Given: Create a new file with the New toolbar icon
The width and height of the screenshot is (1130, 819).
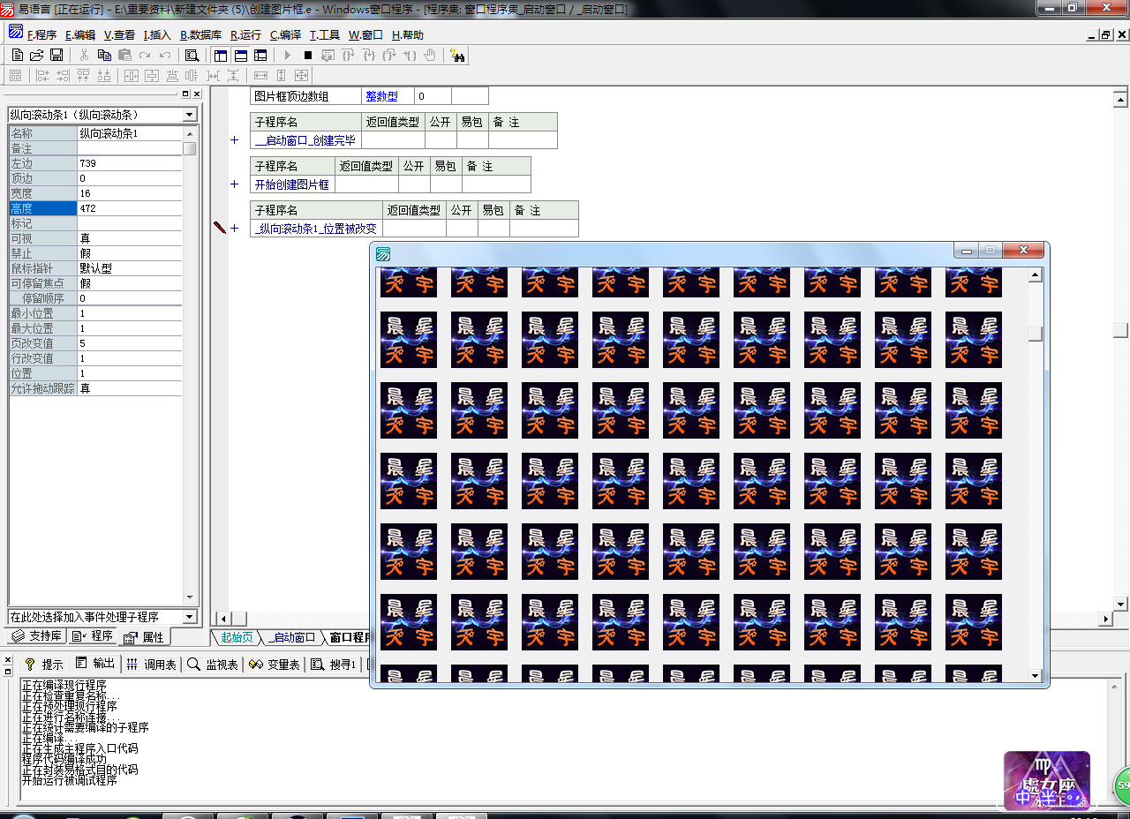Looking at the screenshot, I should [18, 55].
